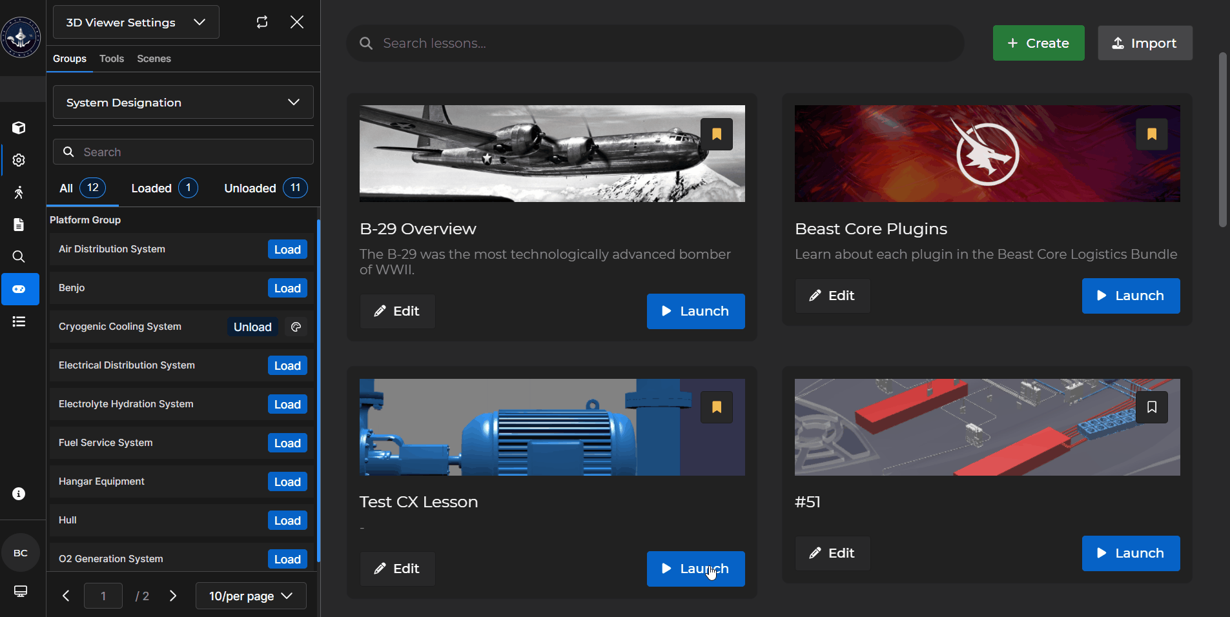
Task: Load the Hangar Equipment group
Action: pos(287,482)
